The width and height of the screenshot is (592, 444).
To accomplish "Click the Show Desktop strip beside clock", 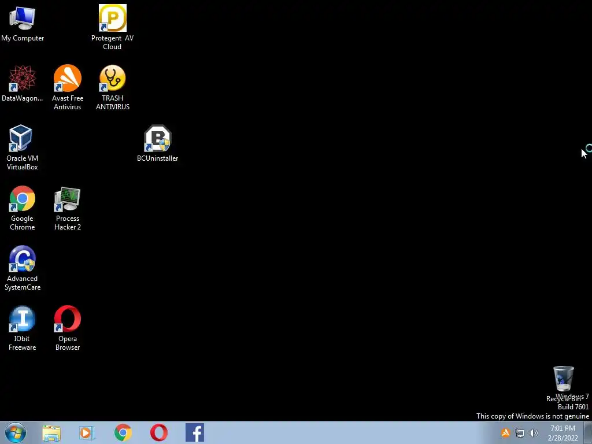I will point(588,433).
